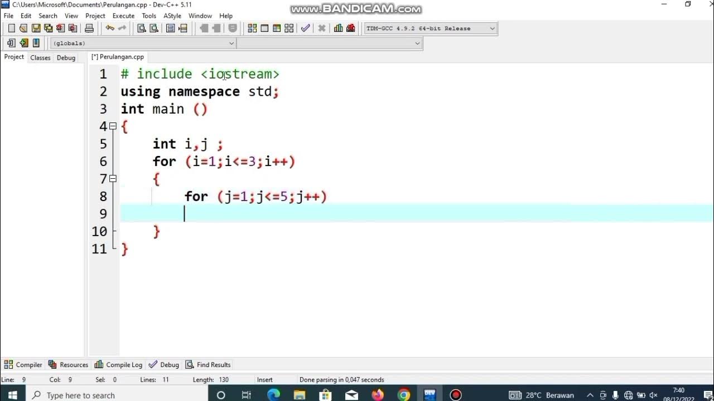This screenshot has width=714, height=401.
Task: Click the Goto Bookmarks icon
Action: tap(36, 43)
